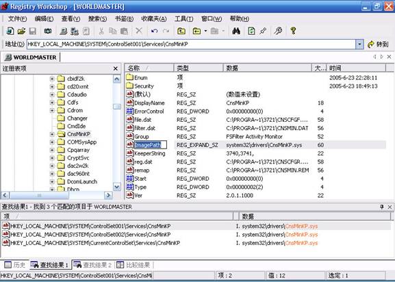Open the back history dropdown arrow

pos(205,31)
